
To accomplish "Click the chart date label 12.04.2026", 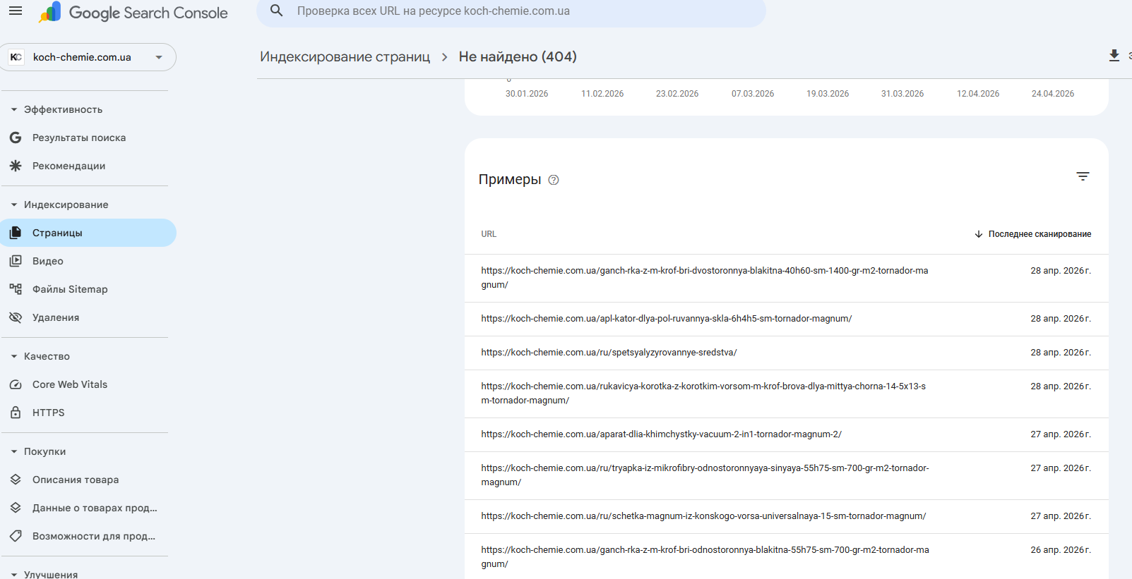I will pos(978,94).
